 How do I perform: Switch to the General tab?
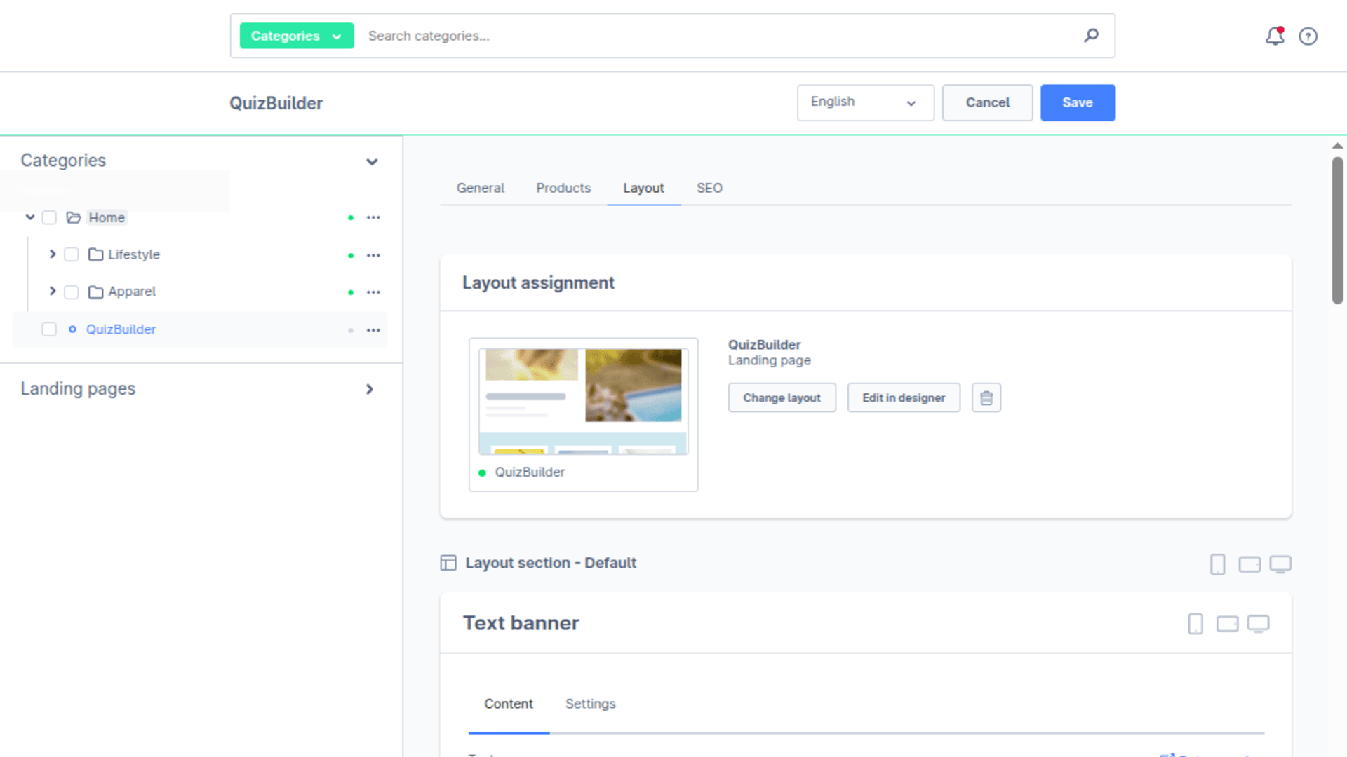pos(481,188)
